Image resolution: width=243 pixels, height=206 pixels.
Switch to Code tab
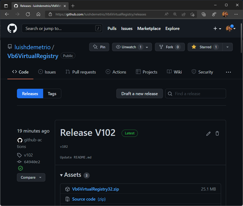(20, 72)
